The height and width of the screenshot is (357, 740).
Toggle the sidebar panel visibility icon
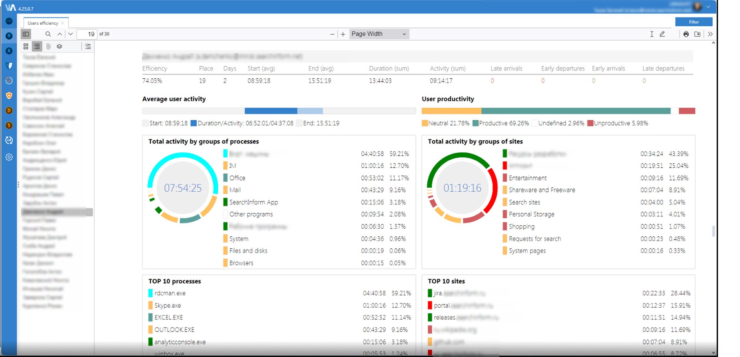[x=25, y=34]
